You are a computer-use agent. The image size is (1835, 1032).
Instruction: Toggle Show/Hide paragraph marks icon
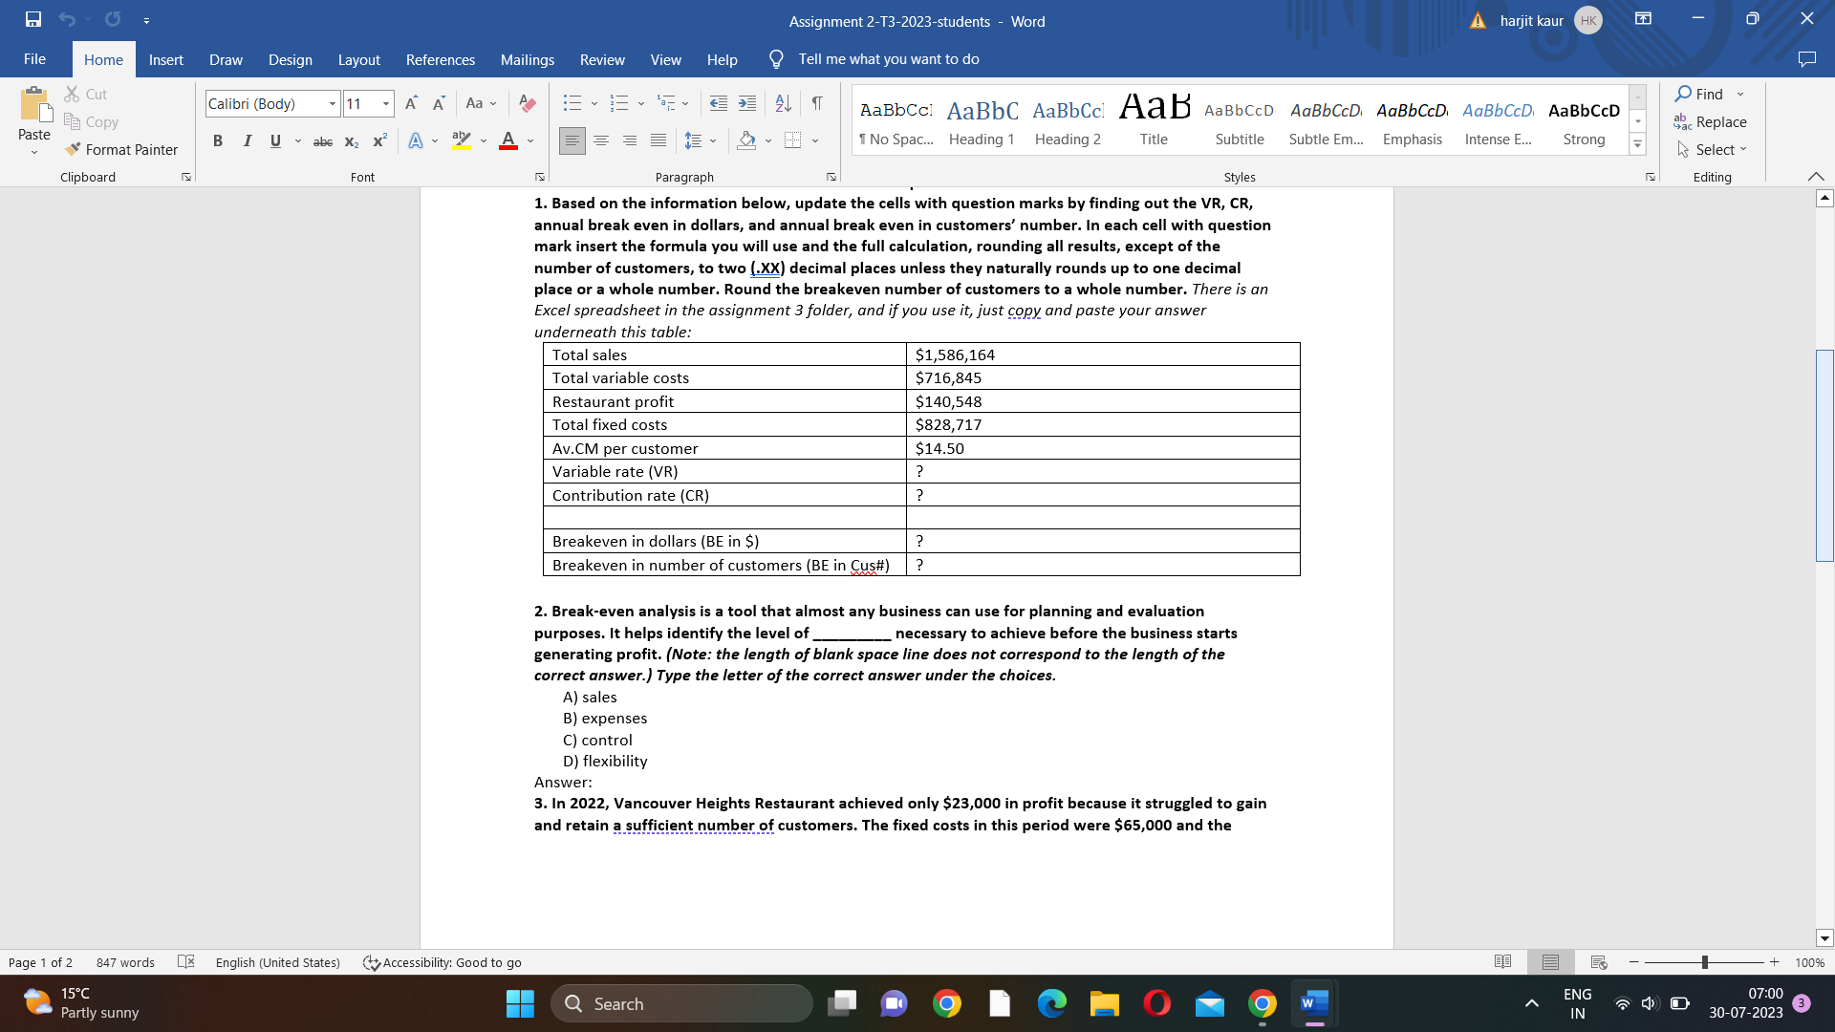click(815, 103)
